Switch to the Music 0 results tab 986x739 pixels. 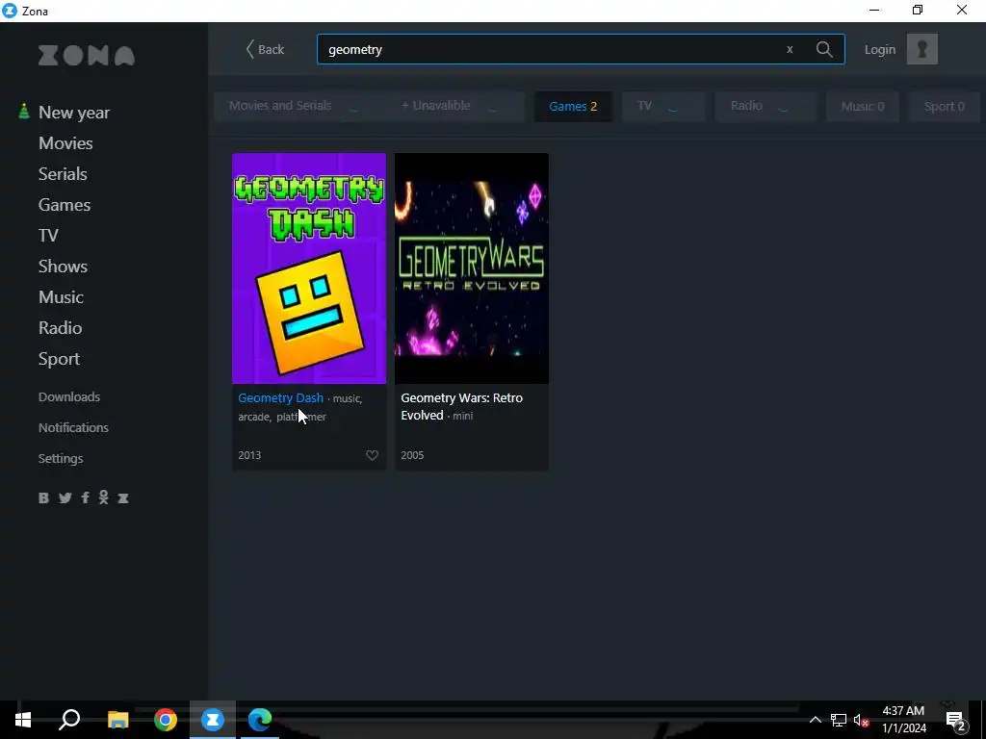click(862, 106)
